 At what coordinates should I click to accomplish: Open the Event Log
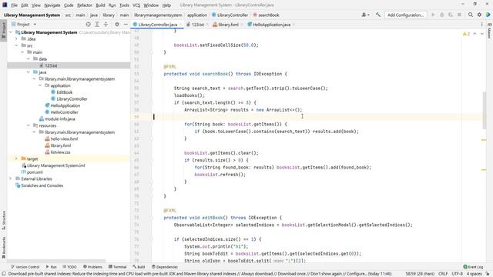(x=473, y=267)
